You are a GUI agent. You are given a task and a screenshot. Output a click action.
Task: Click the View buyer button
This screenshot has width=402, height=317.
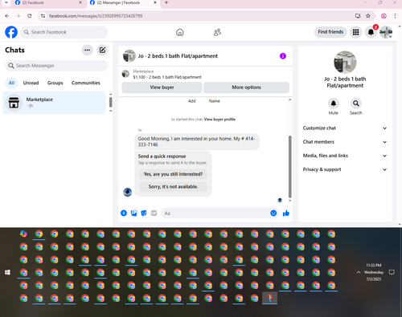pos(162,87)
